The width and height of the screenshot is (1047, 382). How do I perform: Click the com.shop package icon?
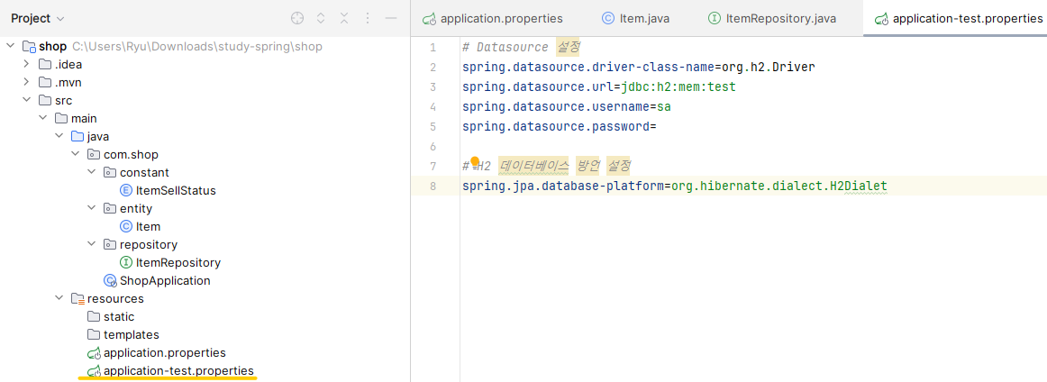(94, 155)
